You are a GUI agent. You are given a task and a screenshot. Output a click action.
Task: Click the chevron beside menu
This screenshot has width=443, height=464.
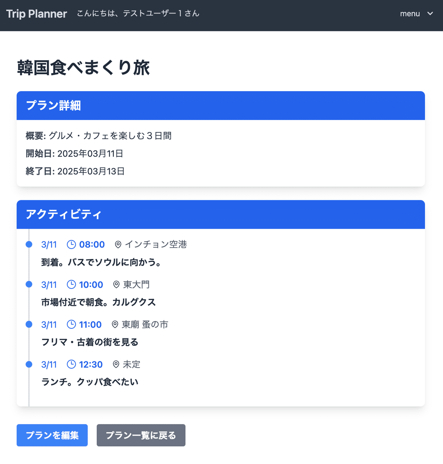point(430,14)
